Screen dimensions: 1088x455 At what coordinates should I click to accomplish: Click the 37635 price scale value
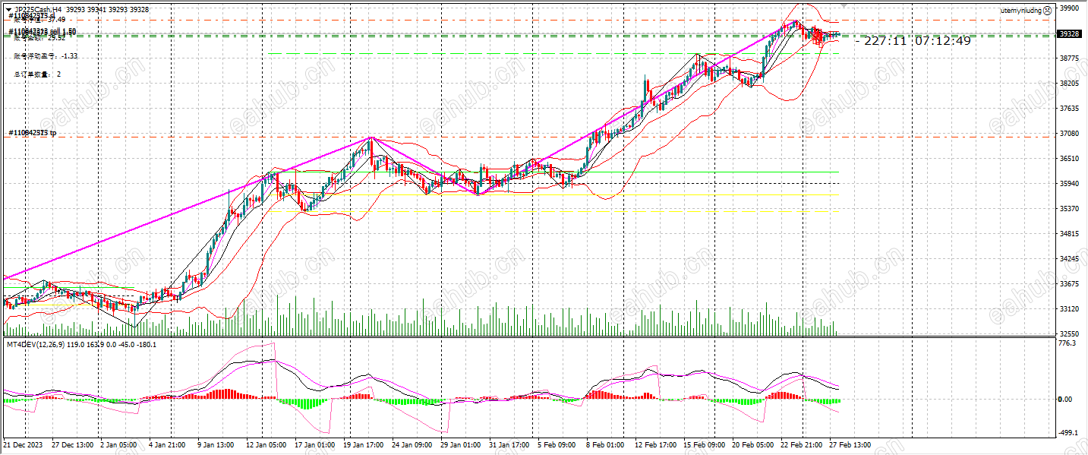1069,108
